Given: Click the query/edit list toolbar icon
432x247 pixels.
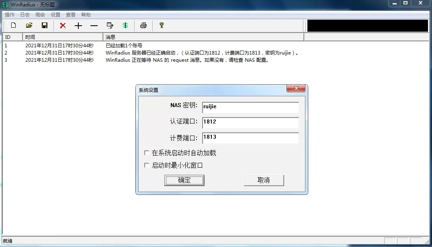Looking at the screenshot, I should coord(110,26).
